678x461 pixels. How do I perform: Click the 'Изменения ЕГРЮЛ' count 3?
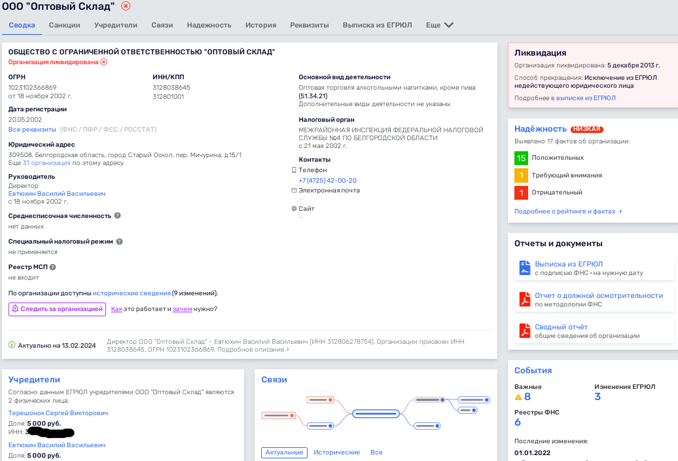pyautogui.click(x=598, y=397)
